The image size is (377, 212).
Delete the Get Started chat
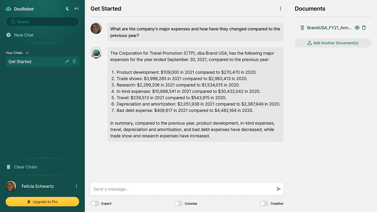tap(74, 62)
